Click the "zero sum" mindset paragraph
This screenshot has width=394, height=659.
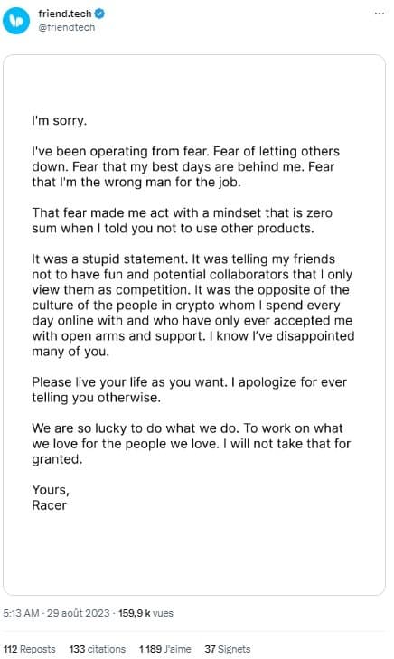pos(183,221)
